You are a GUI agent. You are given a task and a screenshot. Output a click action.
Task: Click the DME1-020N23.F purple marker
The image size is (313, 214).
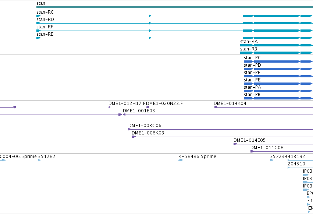coord(148,107)
